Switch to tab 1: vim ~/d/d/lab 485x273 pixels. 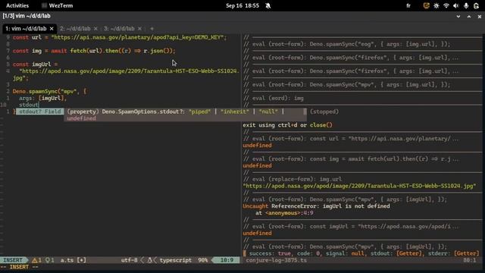click(26, 29)
